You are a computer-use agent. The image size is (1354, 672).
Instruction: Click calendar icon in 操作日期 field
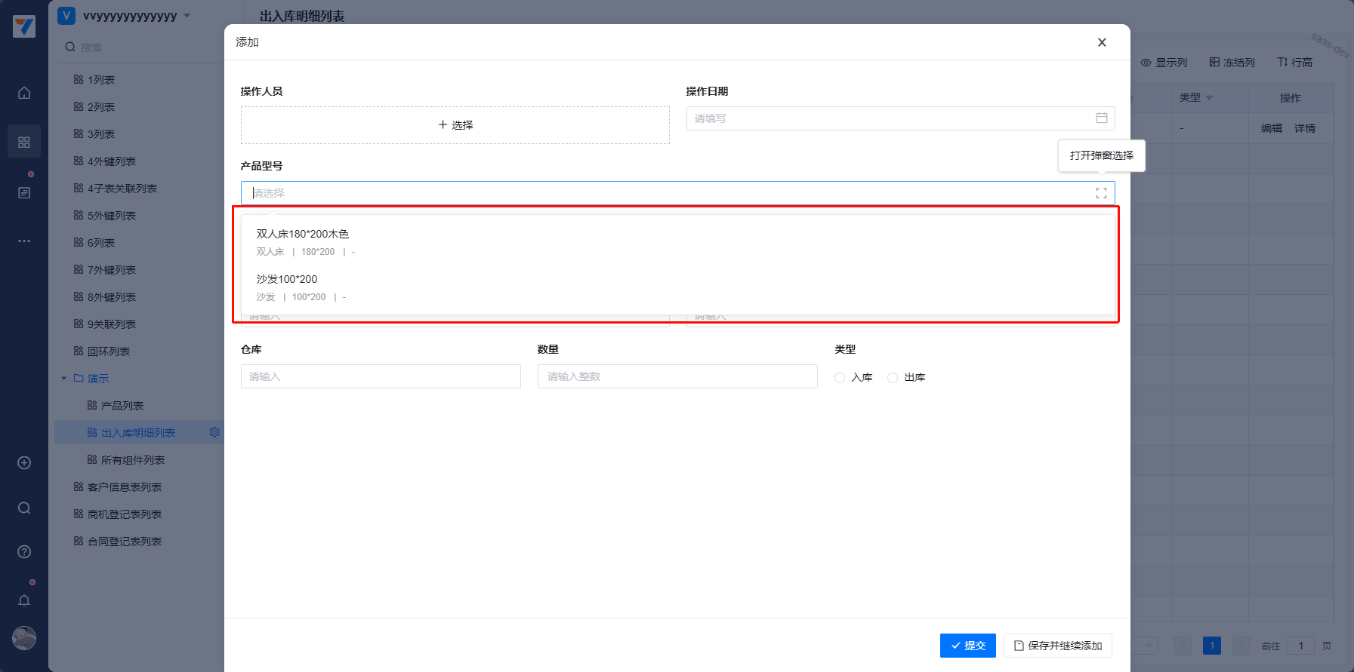pos(1101,118)
